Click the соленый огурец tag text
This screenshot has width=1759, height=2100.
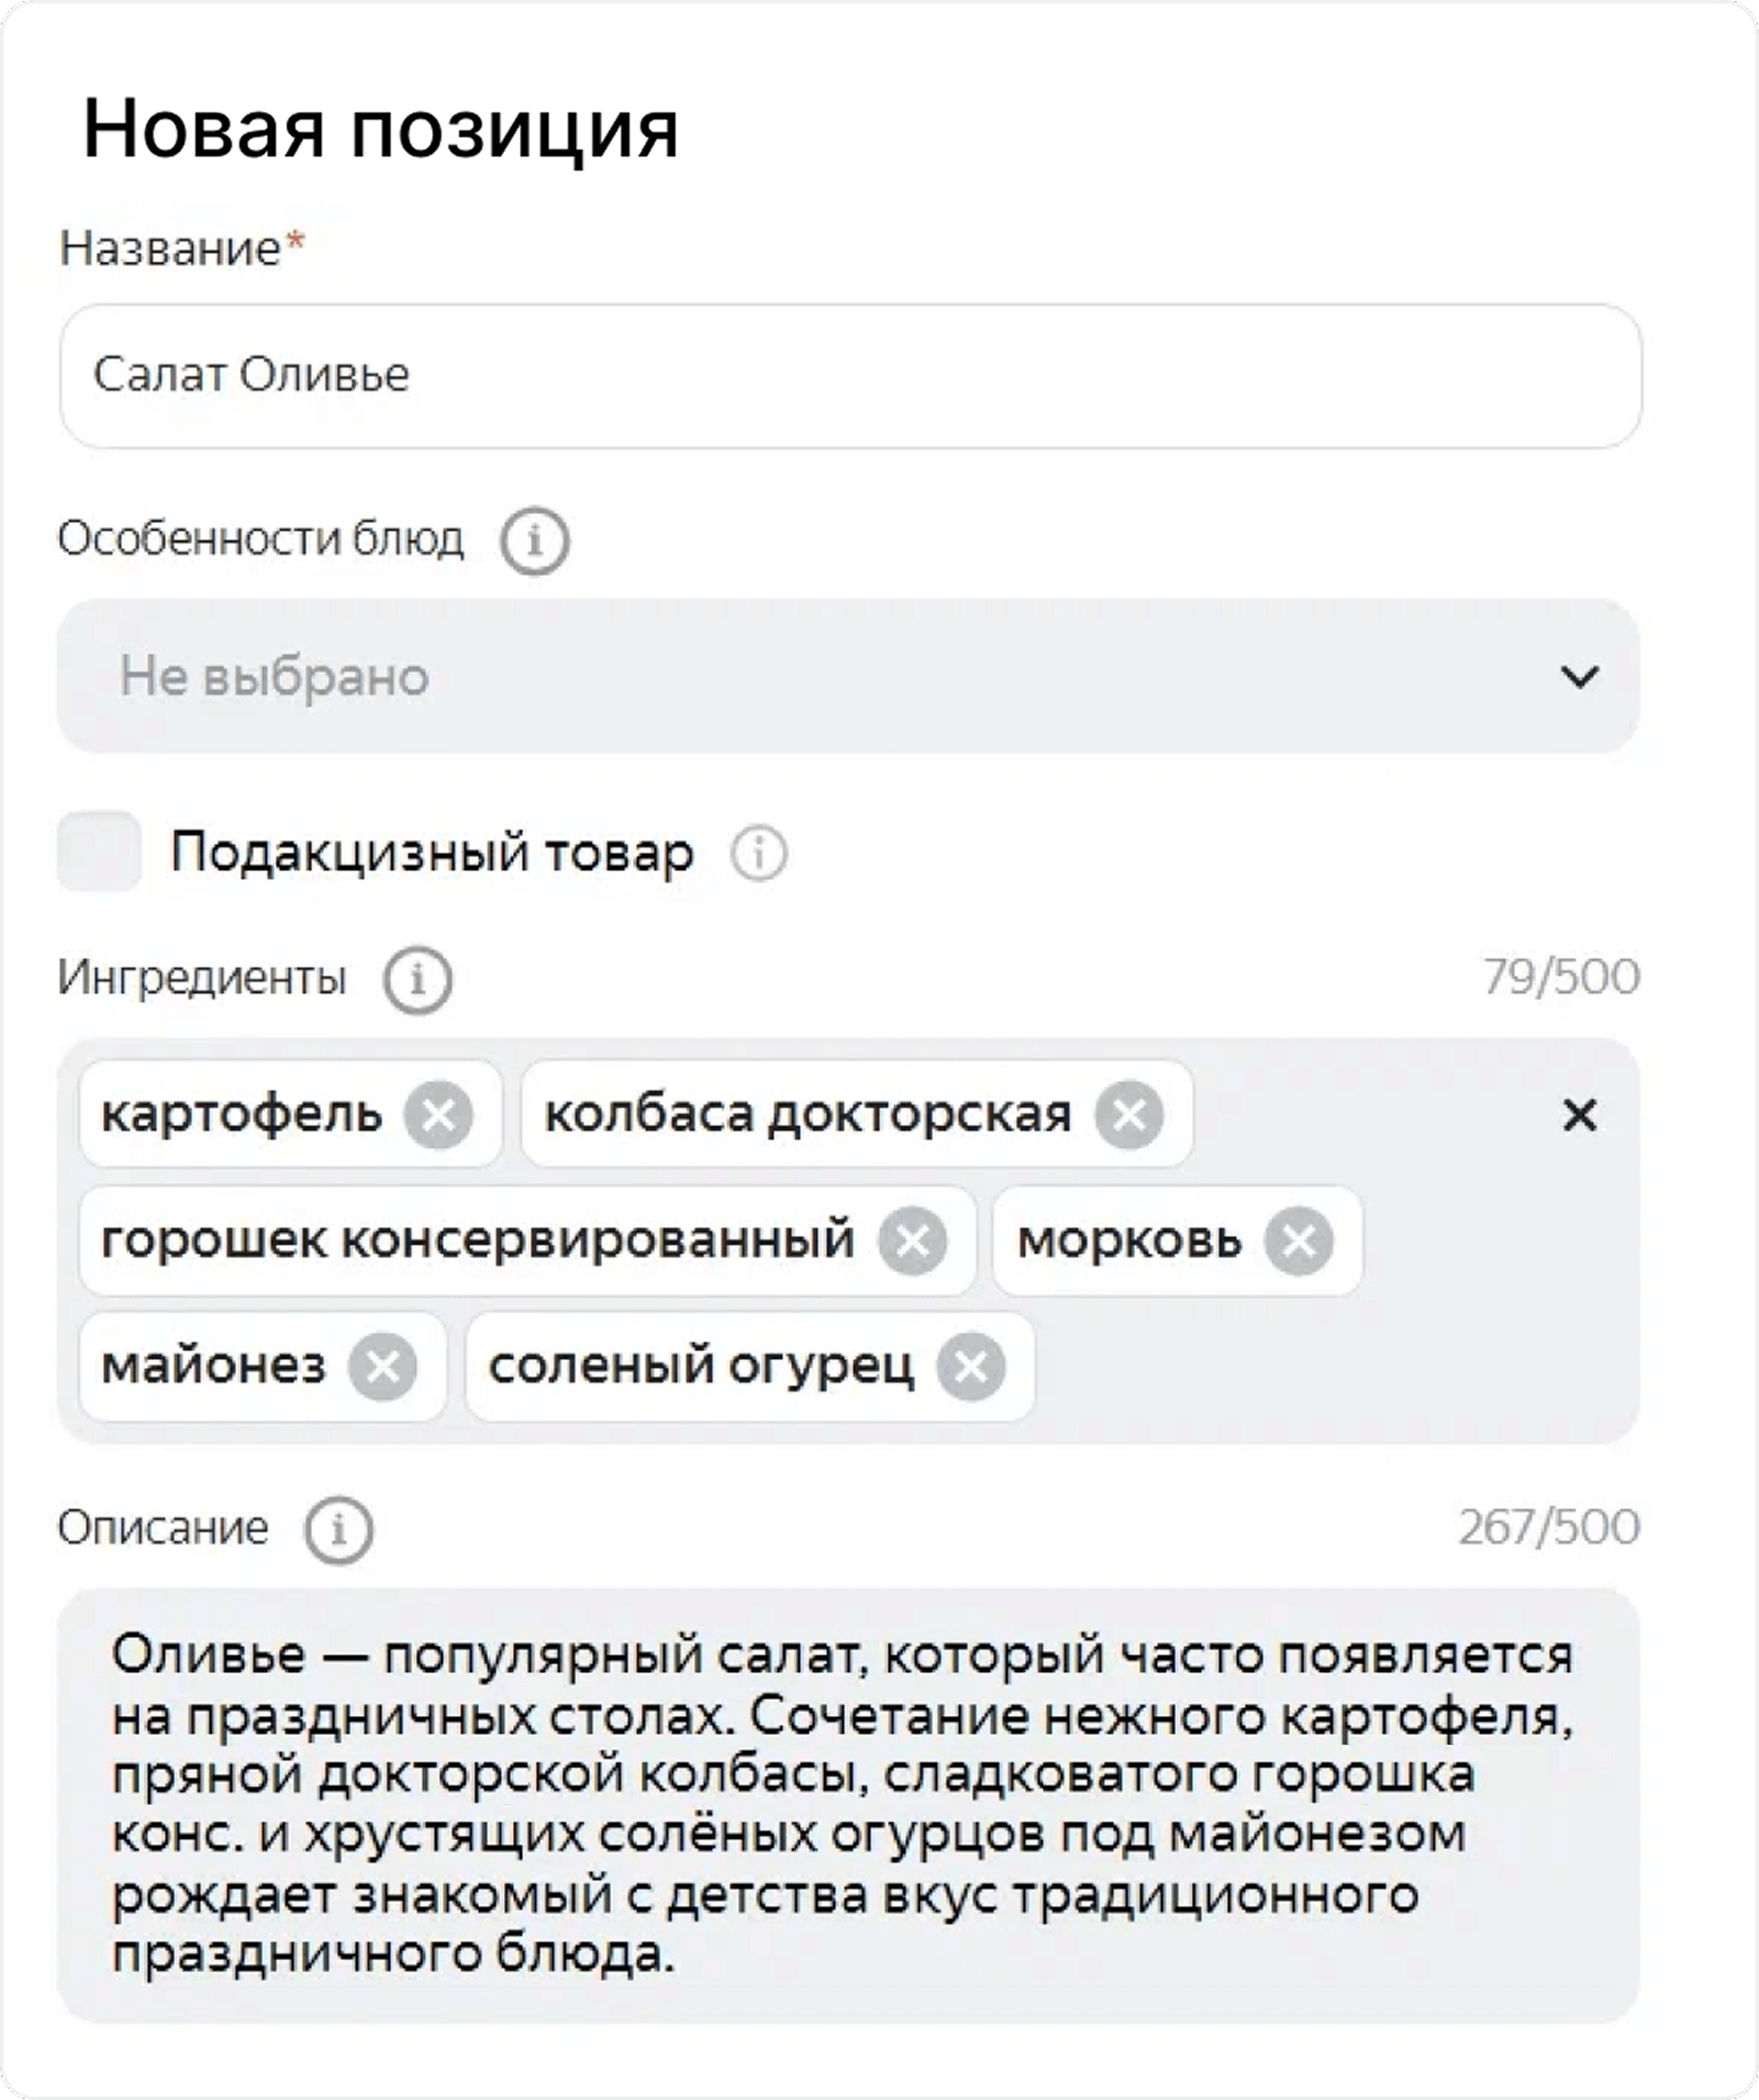pyautogui.click(x=700, y=1367)
